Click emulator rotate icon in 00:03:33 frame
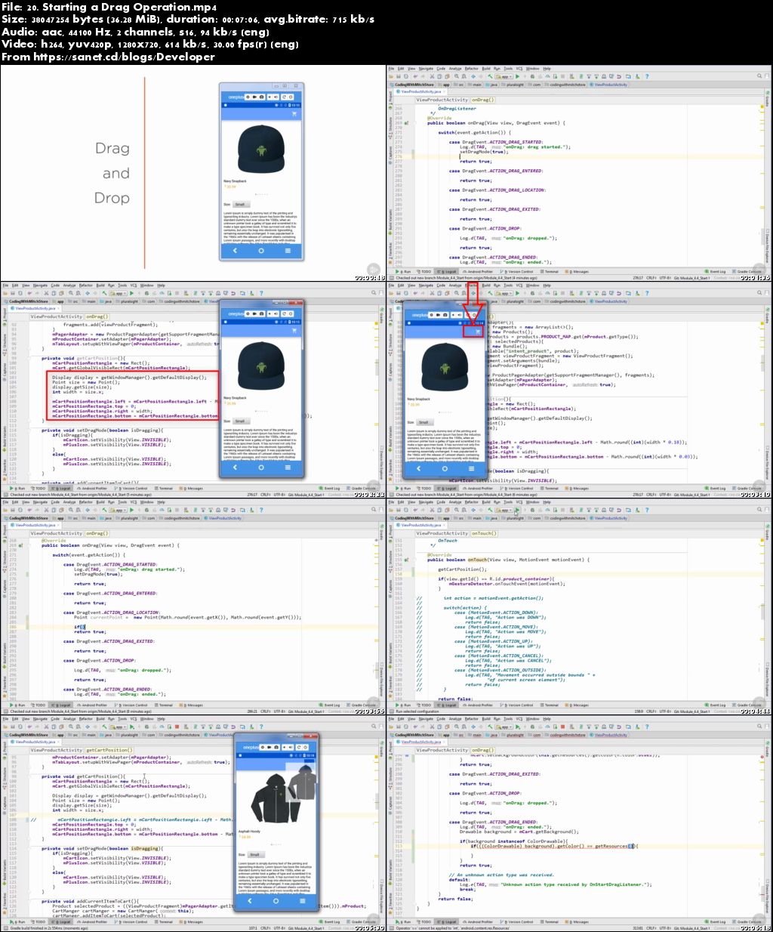The width and height of the screenshot is (773, 932). [x=284, y=313]
